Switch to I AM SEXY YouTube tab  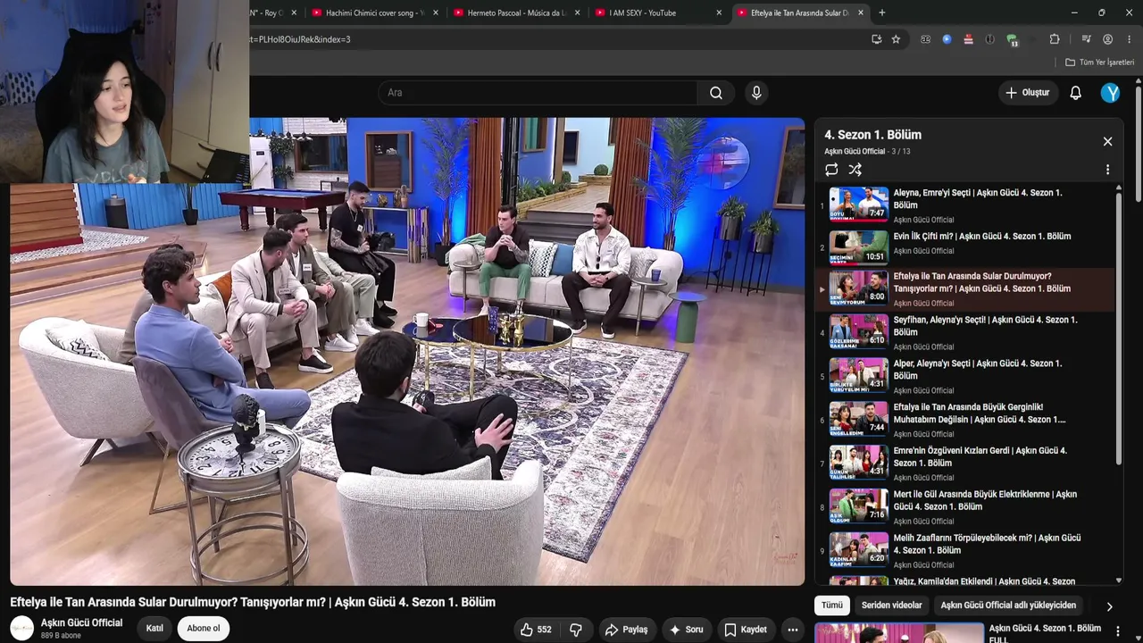[x=658, y=13]
